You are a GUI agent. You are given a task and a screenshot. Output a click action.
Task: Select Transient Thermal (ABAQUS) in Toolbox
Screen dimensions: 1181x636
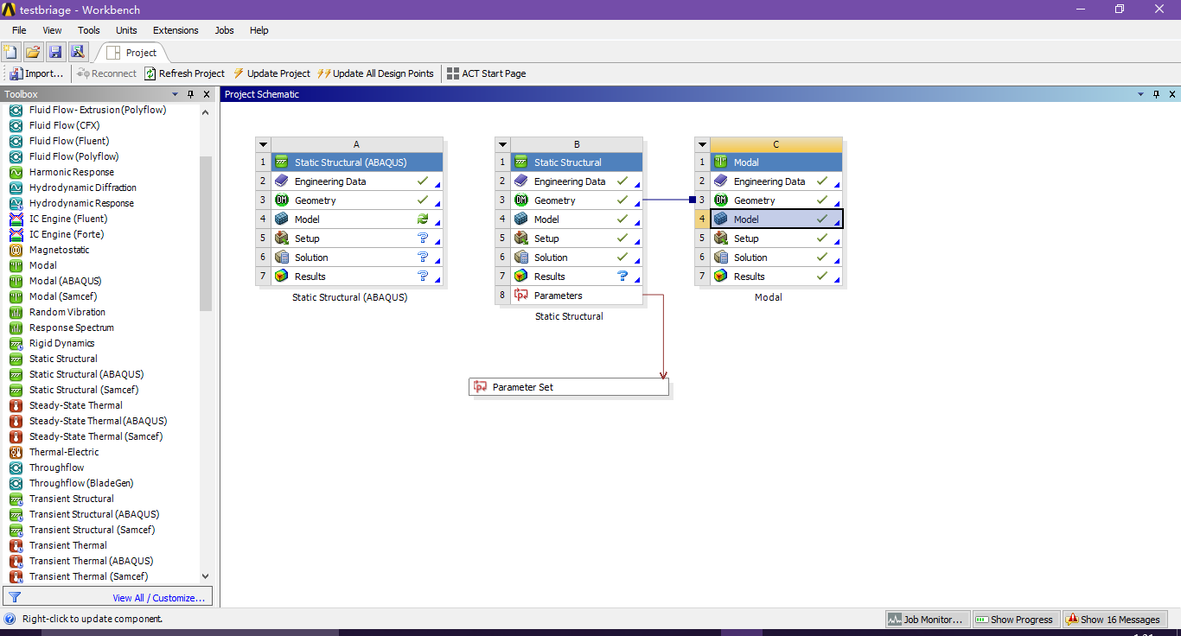91,561
